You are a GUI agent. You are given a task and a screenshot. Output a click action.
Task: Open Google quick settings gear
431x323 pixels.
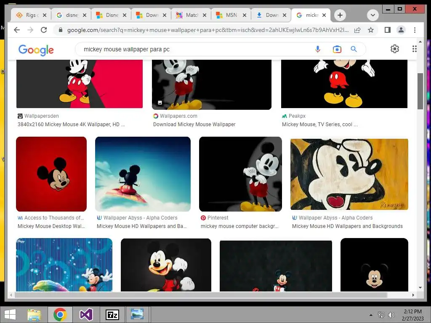(x=395, y=49)
